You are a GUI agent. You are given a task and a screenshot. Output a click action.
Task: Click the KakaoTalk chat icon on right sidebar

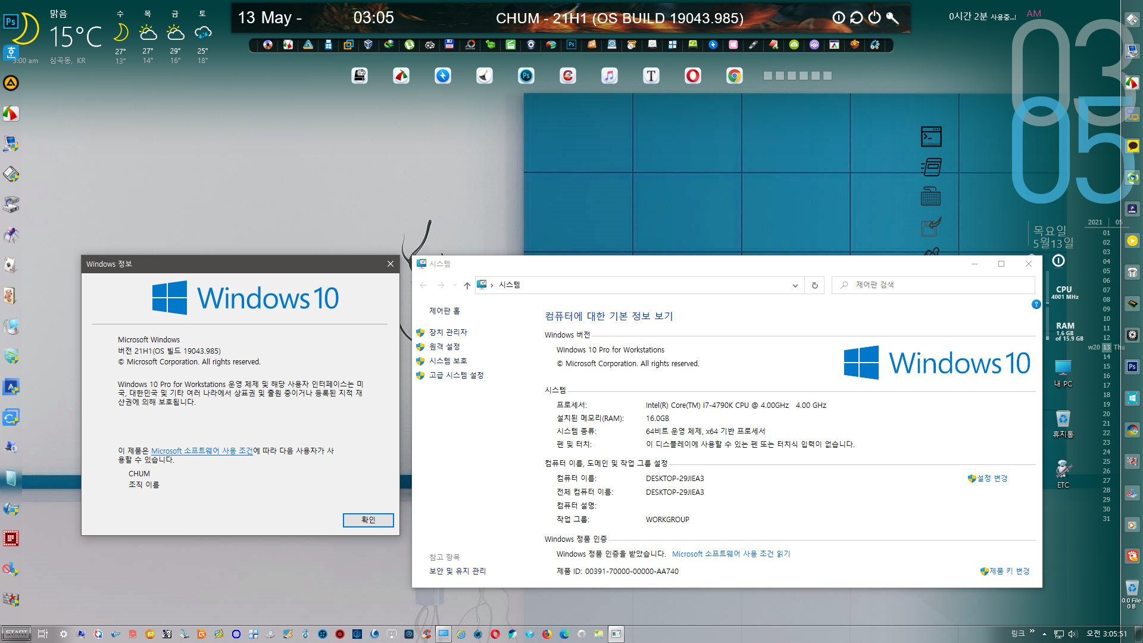[1132, 146]
